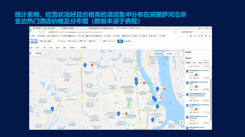Screen dimensions: 245x137
Task: Click the browser back arrow
Action: (x=33, y=32)
